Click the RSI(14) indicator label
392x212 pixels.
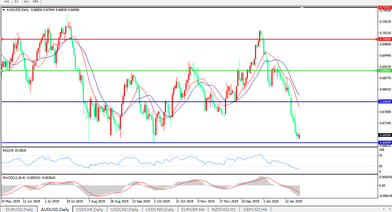click(x=14, y=150)
